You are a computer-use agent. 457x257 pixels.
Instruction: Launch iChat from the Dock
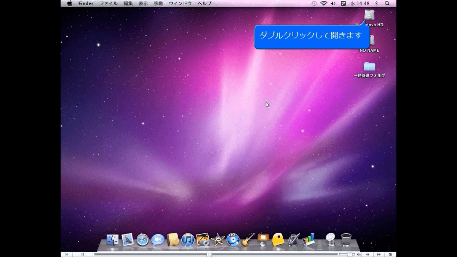(x=158, y=240)
